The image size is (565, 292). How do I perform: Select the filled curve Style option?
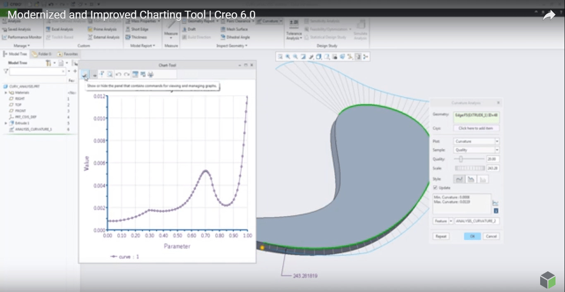(x=472, y=179)
